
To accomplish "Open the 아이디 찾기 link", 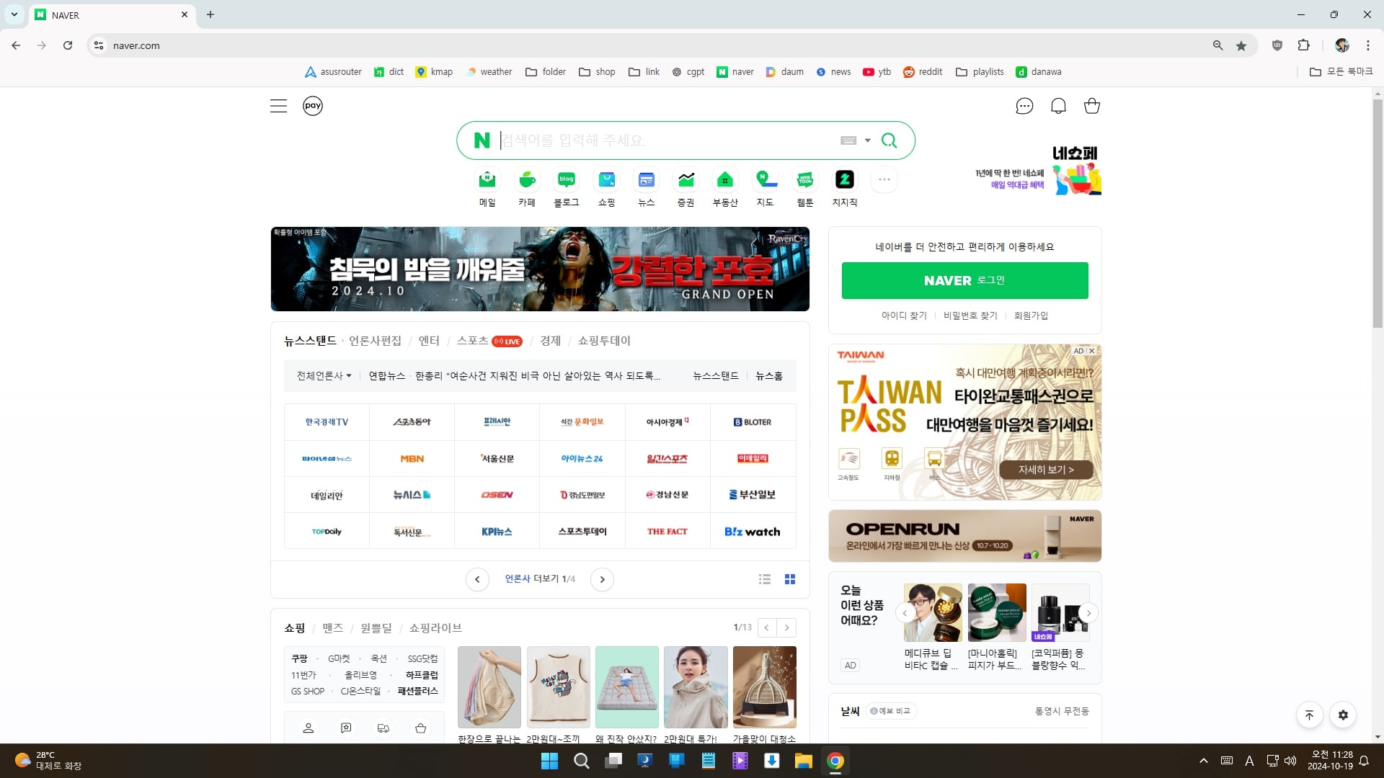I will (x=904, y=316).
